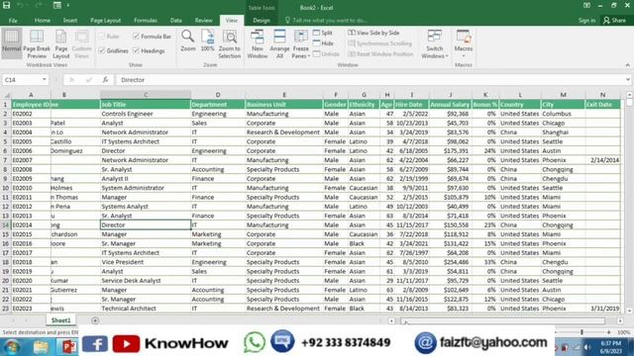Screen dimensions: 634x356
Task: Click View Side by Side
Action: coord(374,33)
